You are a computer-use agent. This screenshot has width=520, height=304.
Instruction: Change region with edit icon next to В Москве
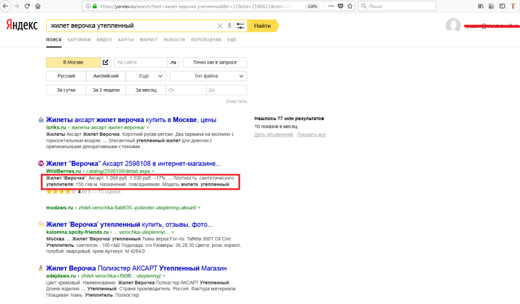click(x=105, y=62)
